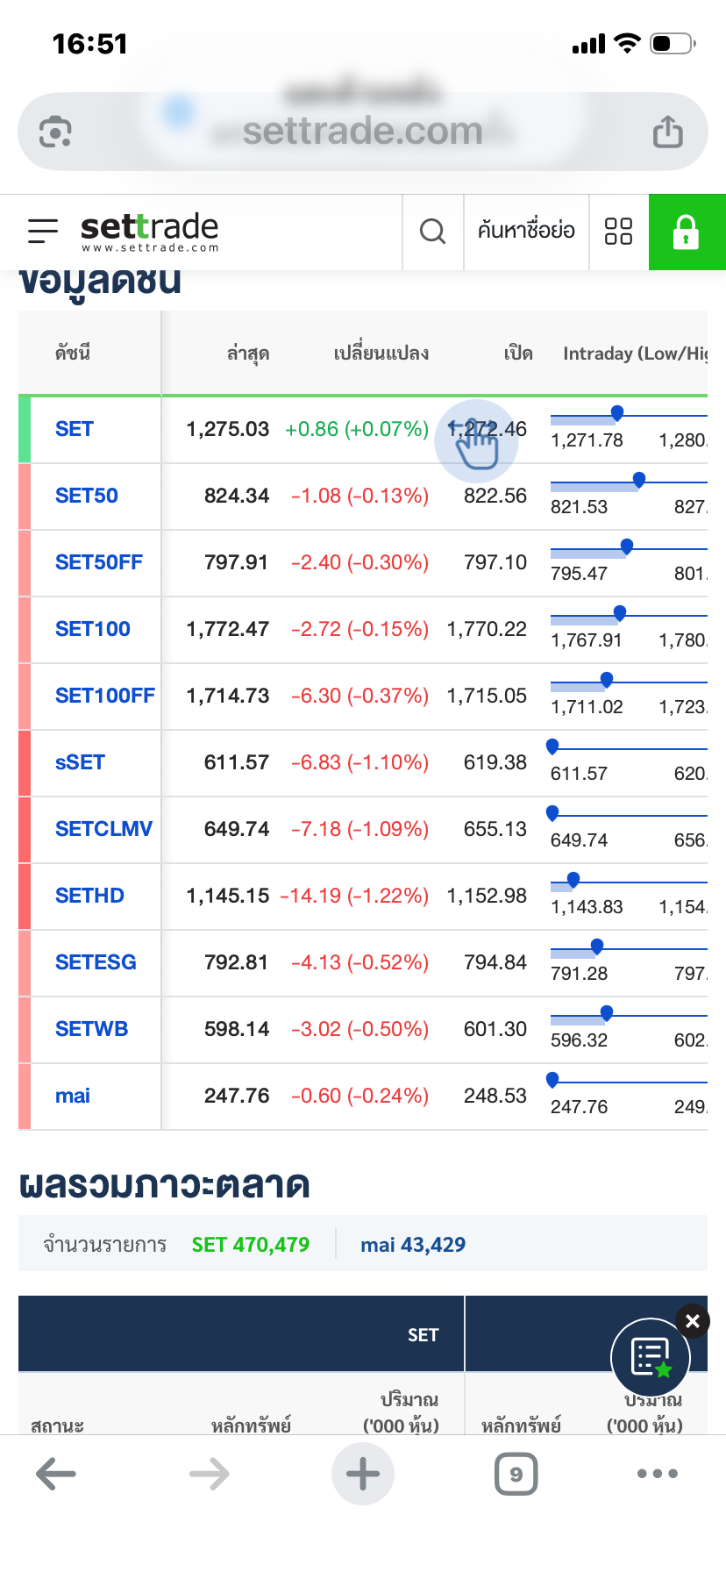This screenshot has height=1572, width=726.
Task: Dismiss the floating watchlist widget
Action: coord(693,1321)
